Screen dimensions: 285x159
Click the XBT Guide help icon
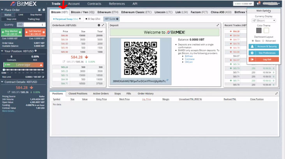click(117, 19)
